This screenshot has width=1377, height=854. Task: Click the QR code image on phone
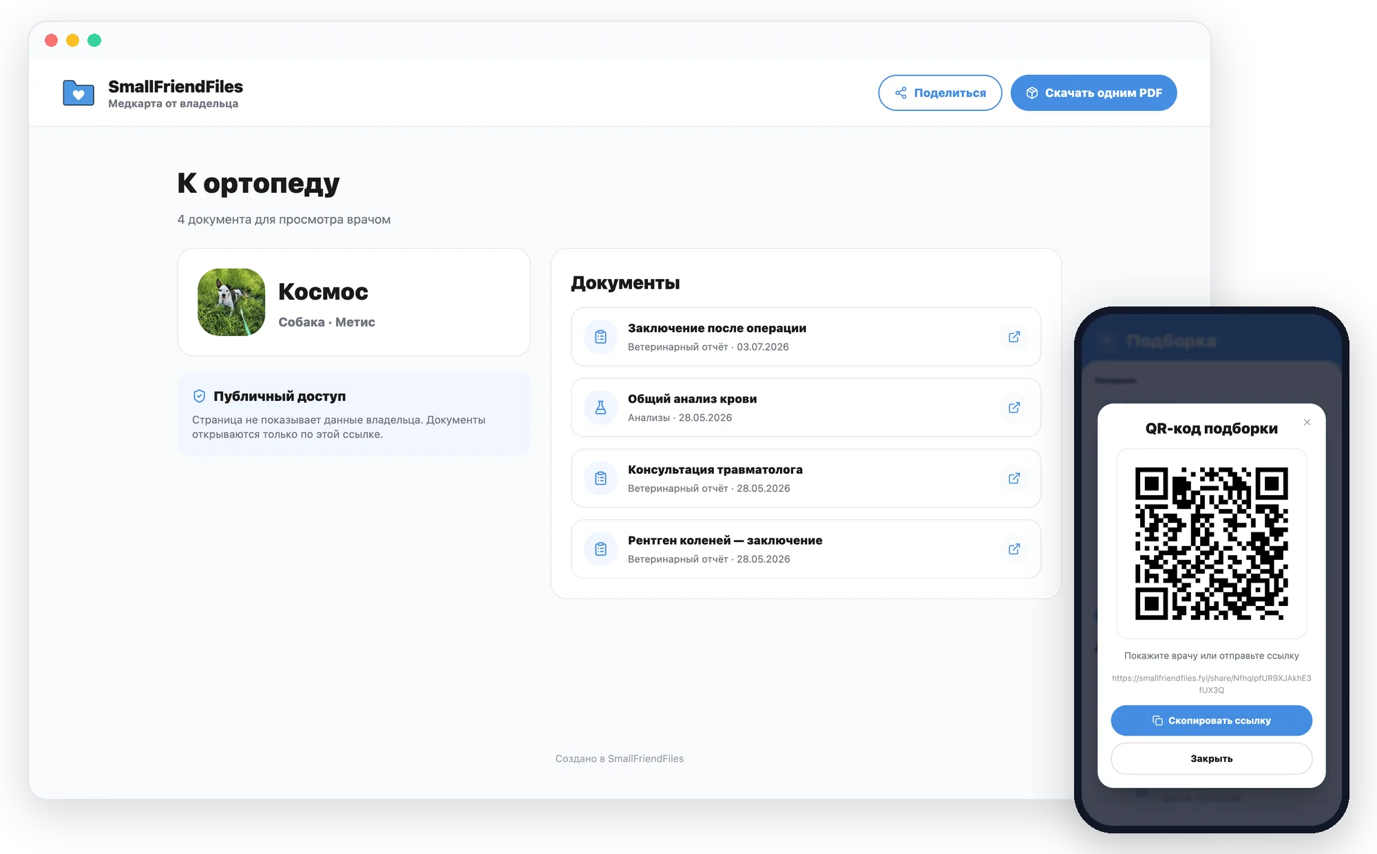coord(1211,543)
